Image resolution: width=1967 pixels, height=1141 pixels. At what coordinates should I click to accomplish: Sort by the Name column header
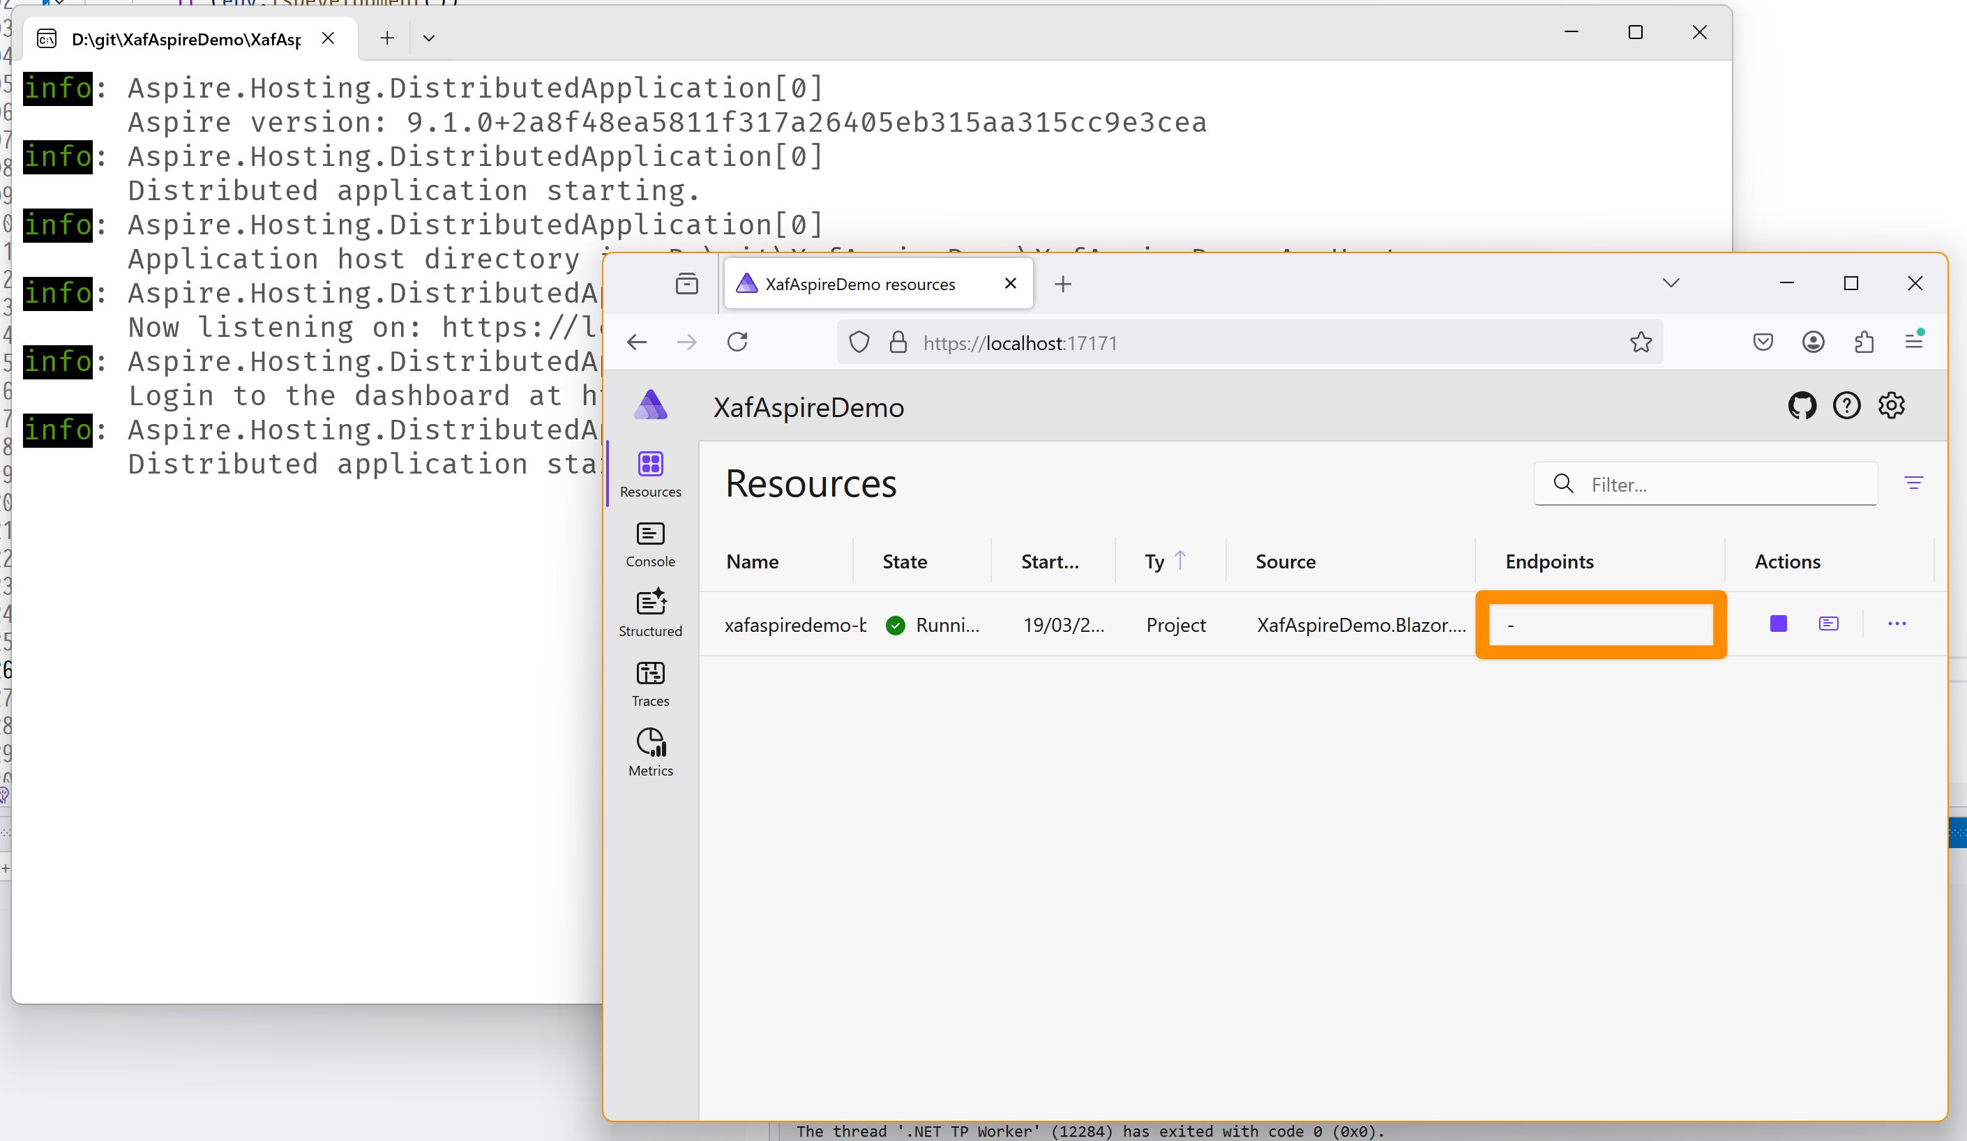pyautogui.click(x=753, y=562)
